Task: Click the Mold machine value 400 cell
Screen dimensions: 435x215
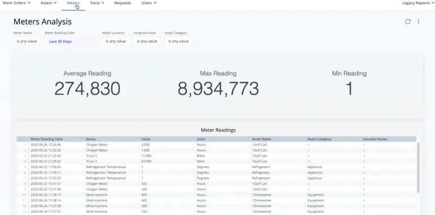Action: coord(144,200)
